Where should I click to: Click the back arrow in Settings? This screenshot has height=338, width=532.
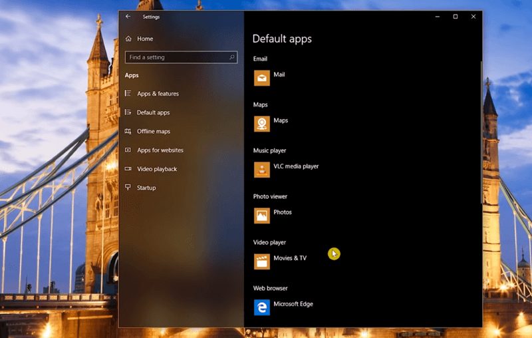[x=128, y=16]
